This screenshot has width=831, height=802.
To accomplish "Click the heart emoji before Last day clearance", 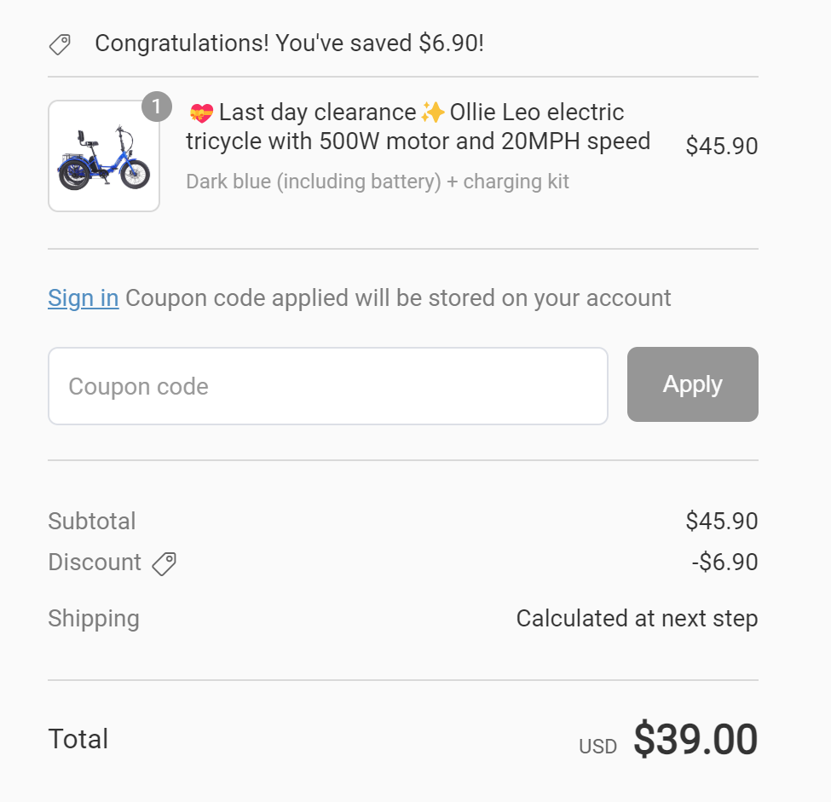I will click(201, 113).
